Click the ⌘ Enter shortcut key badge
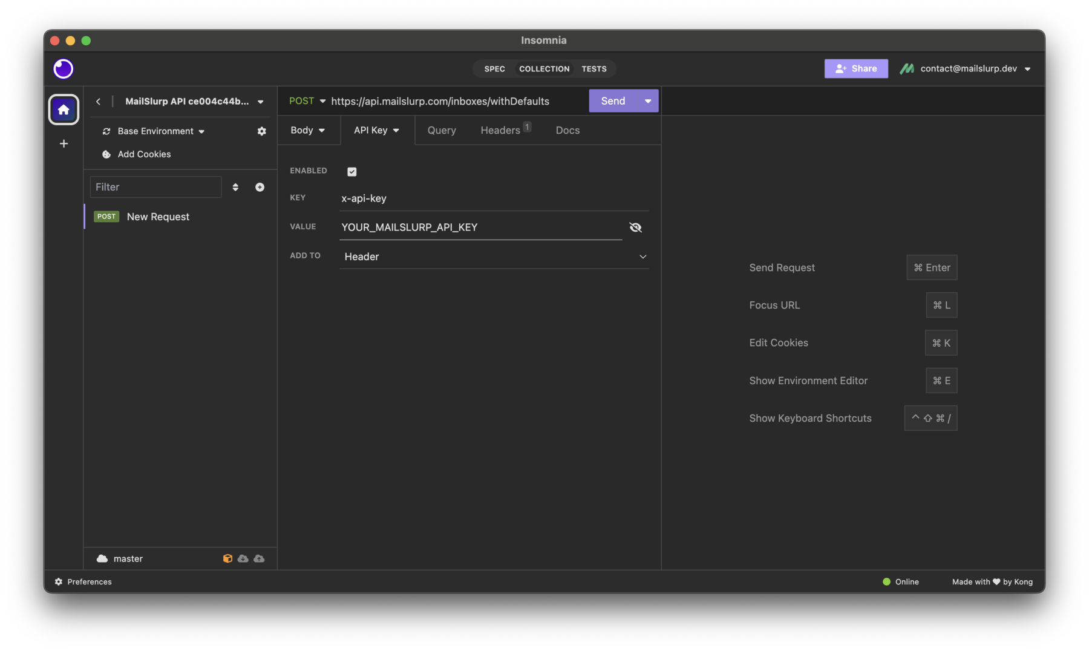Screen dimensions: 1089x651 tap(932, 267)
